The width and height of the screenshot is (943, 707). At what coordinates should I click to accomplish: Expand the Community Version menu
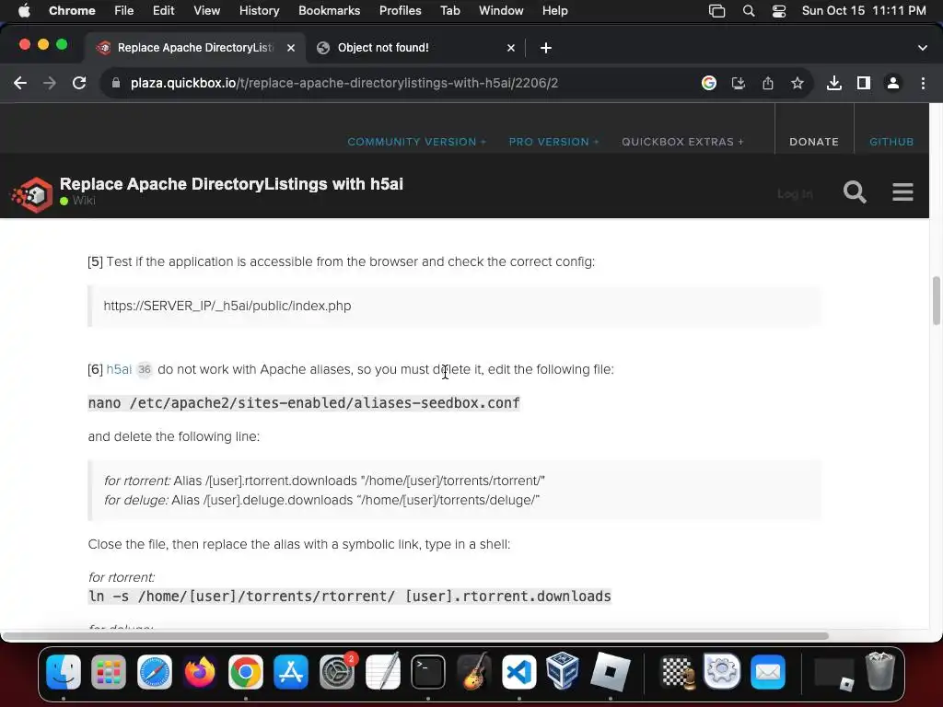pyautogui.click(x=417, y=142)
